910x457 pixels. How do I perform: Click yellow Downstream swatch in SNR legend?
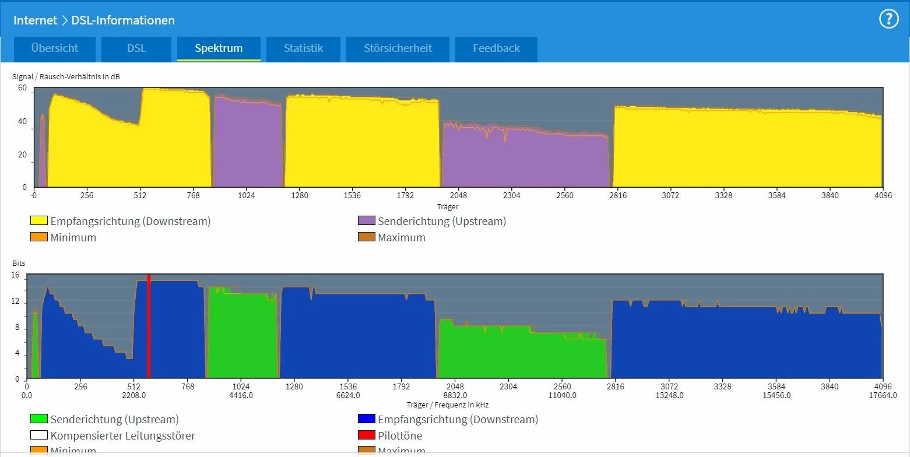(39, 222)
